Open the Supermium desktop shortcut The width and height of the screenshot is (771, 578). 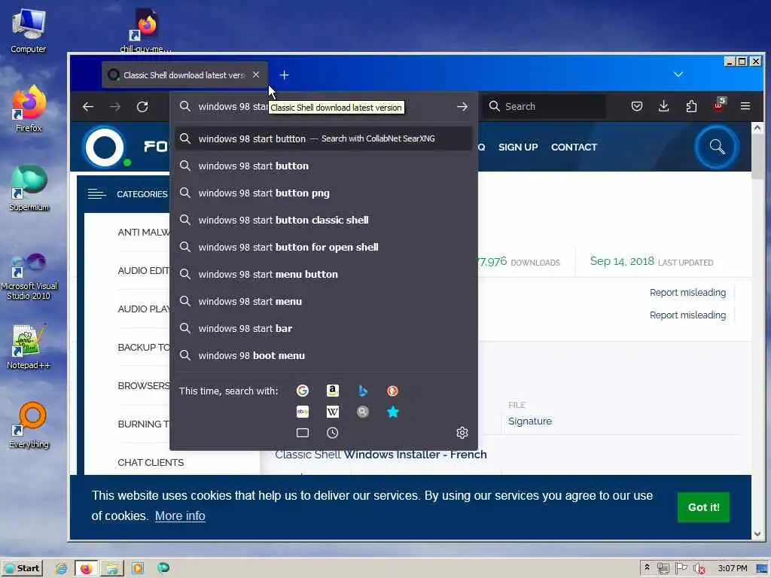tap(29, 187)
